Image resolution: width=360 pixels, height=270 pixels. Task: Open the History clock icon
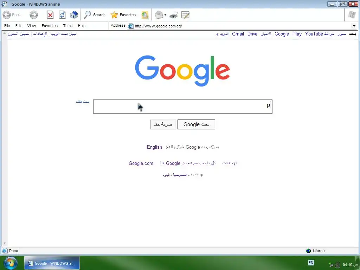pyautogui.click(x=145, y=15)
